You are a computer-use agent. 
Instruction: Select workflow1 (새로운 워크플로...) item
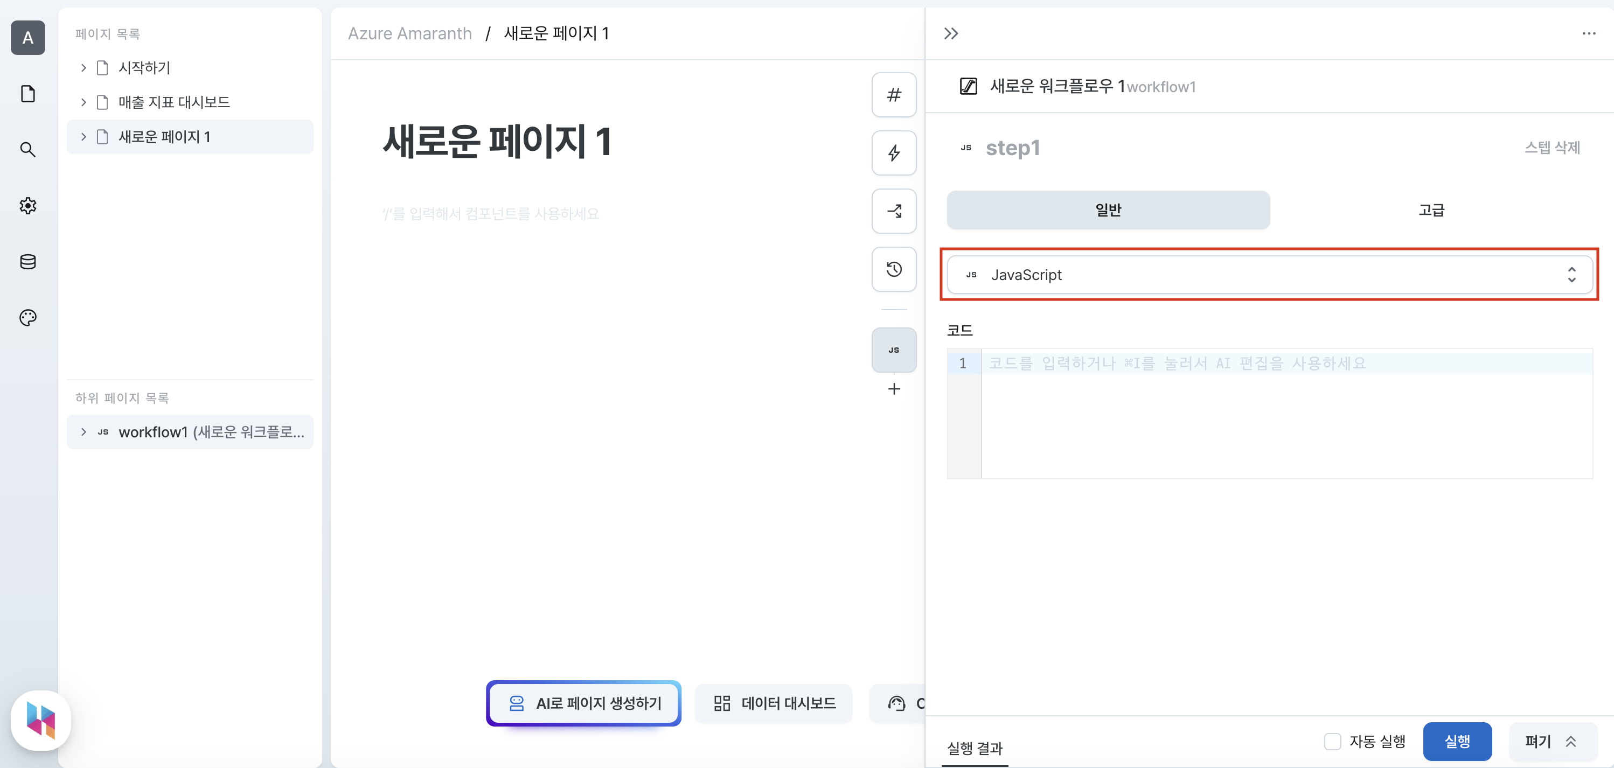(x=190, y=432)
